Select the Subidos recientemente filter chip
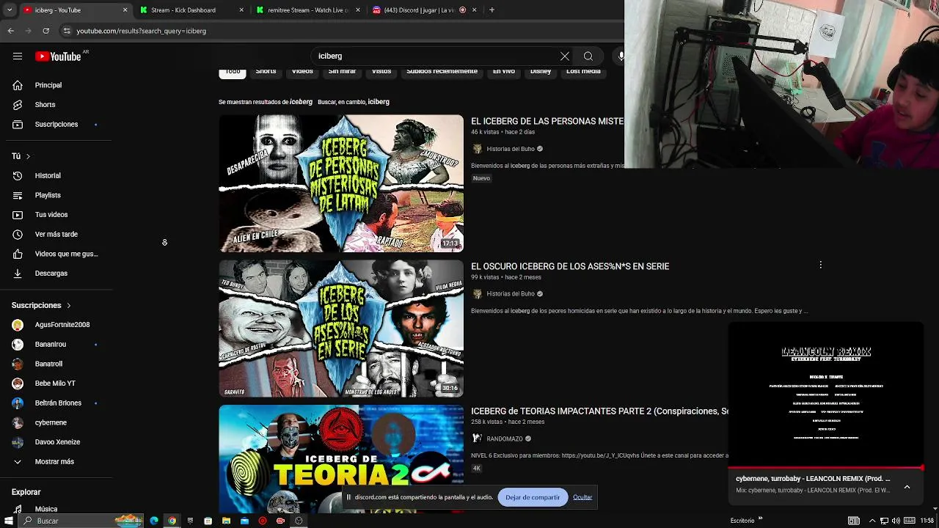939x528 pixels. 442,72
